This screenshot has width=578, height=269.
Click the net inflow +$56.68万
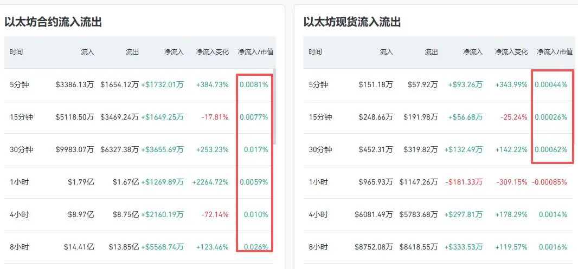click(x=465, y=117)
